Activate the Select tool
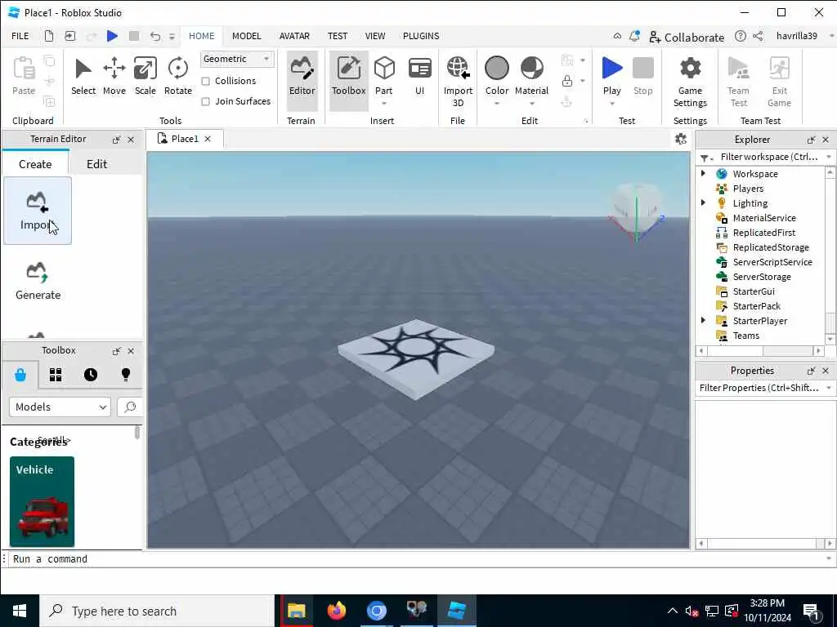The height and width of the screenshot is (627, 837). pyautogui.click(x=83, y=76)
